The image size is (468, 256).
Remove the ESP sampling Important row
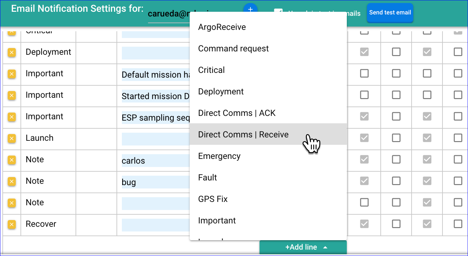pos(12,117)
